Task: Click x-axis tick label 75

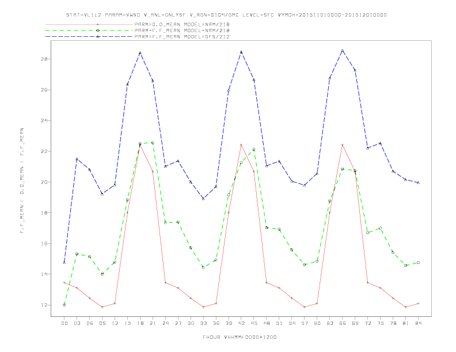Action: 381,323
